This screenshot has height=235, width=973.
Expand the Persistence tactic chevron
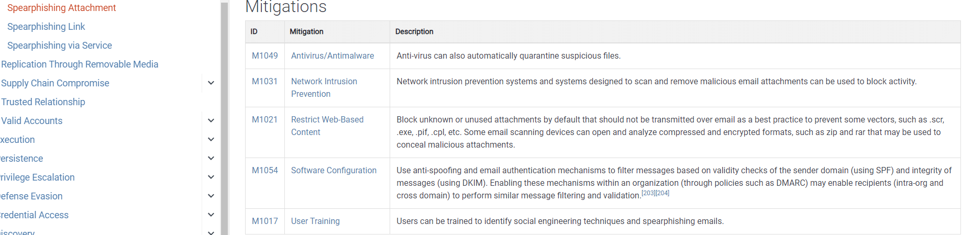[x=211, y=158]
